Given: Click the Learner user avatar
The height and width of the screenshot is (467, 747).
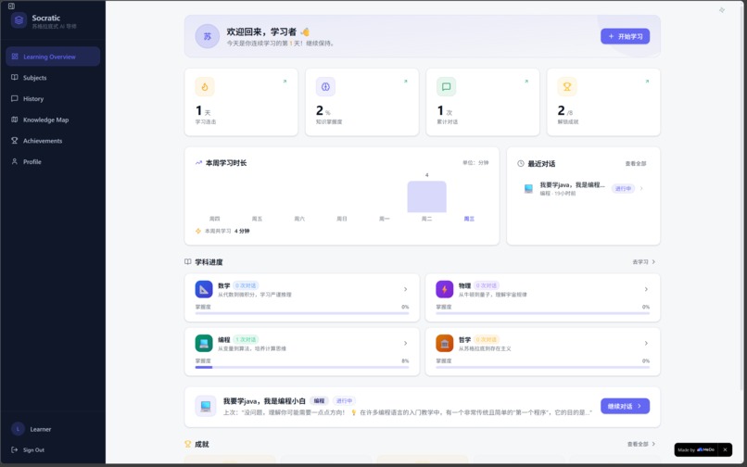Looking at the screenshot, I should coord(19,429).
